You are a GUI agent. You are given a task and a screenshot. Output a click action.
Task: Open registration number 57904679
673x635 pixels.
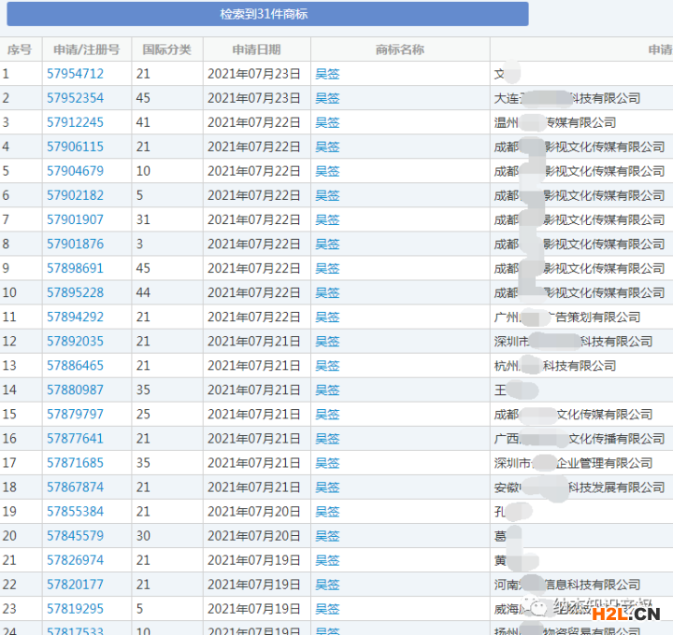[x=75, y=171]
